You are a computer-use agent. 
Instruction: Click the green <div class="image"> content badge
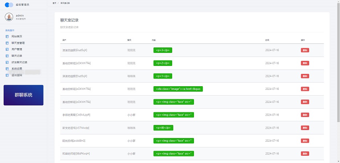pyautogui.click(x=178, y=89)
